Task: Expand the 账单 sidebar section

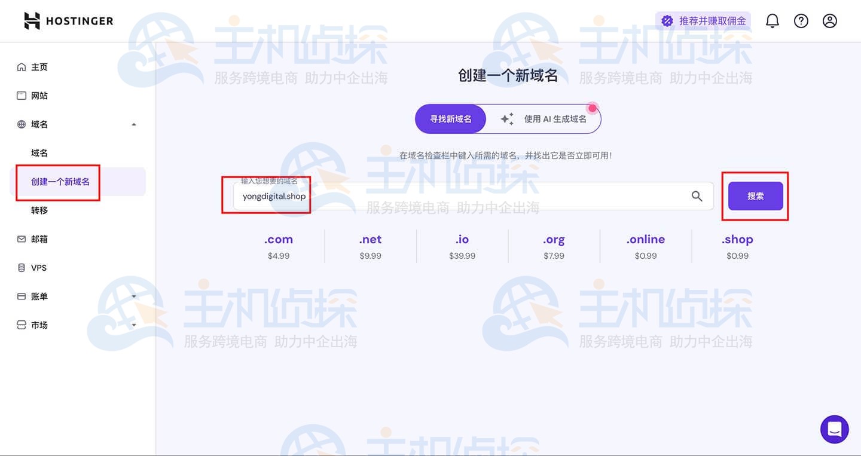Action: (134, 296)
